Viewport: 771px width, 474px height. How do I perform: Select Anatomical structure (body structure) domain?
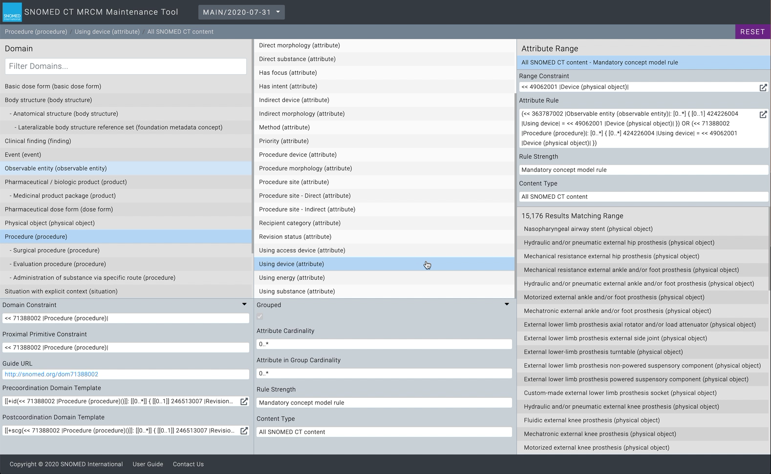pyautogui.click(x=126, y=114)
